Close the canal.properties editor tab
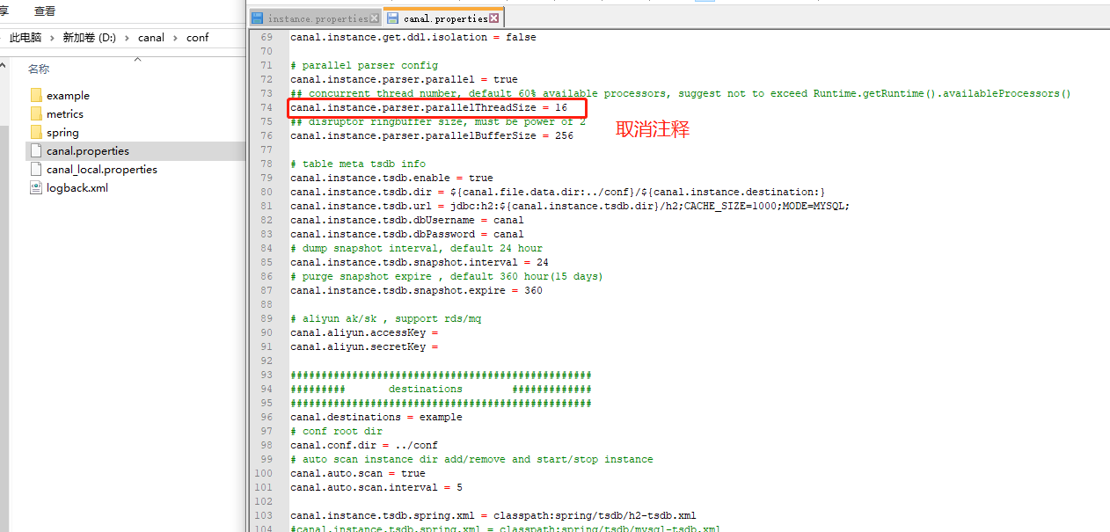The width and height of the screenshot is (1110, 532). pyautogui.click(x=493, y=18)
